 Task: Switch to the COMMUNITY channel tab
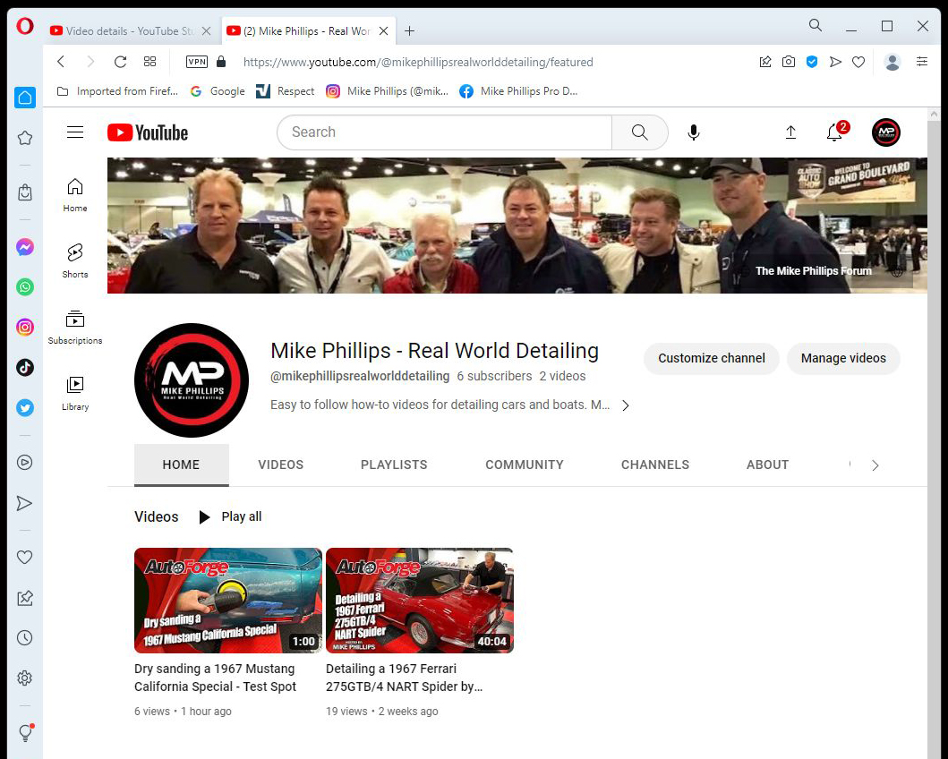click(525, 465)
